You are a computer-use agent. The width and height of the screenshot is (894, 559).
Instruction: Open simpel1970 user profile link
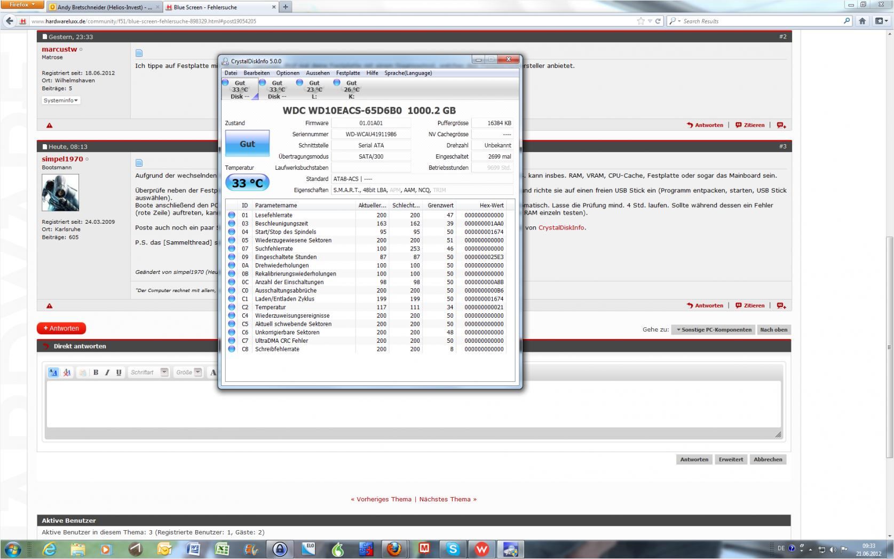[x=62, y=159]
